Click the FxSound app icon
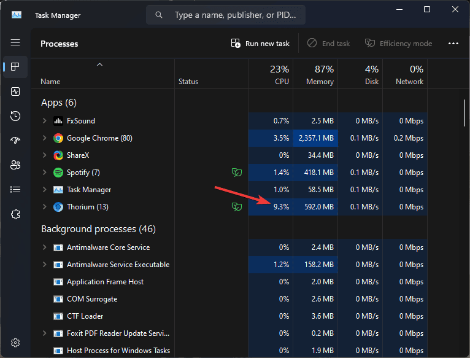The width and height of the screenshot is (470, 358). [x=58, y=121]
